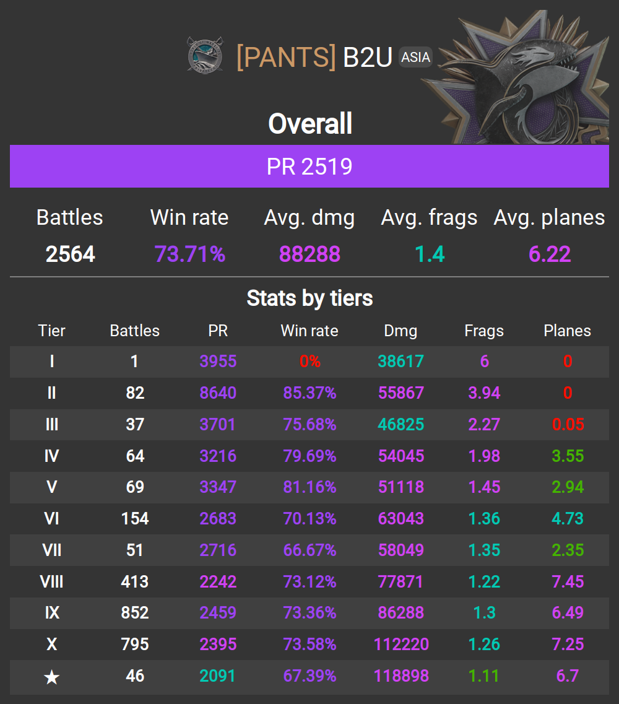Click the clan emblem icon beside PANTS
Image resolution: width=619 pixels, height=704 pixels.
[205, 54]
